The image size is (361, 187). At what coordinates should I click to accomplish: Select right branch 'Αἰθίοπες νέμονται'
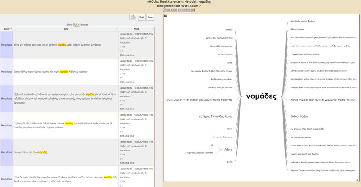coord(297,29)
